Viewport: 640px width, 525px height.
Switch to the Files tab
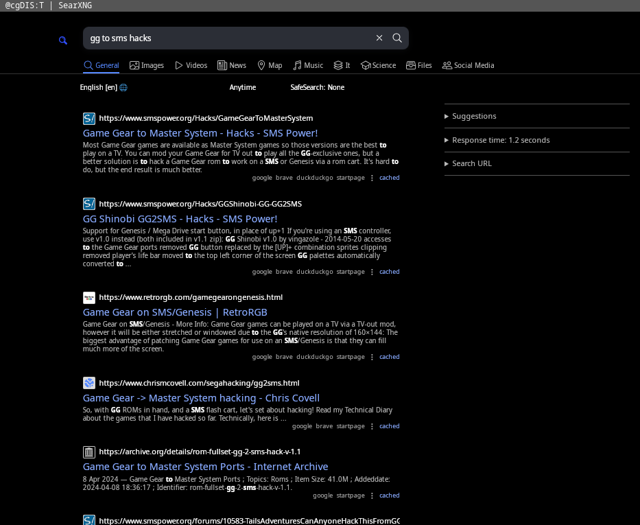(418, 65)
